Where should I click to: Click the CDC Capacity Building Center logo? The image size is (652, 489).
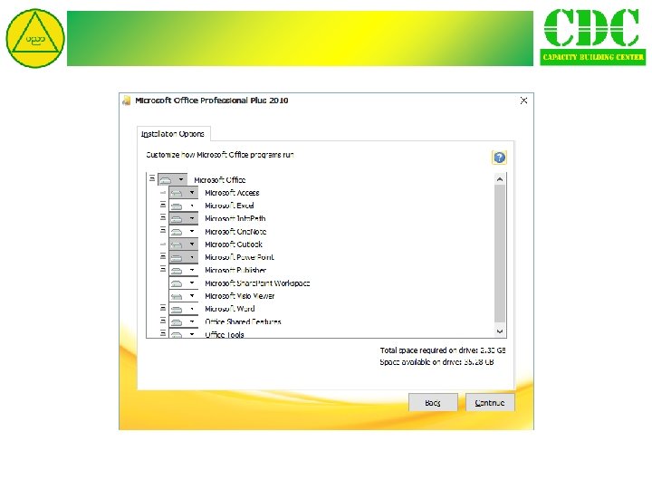click(x=593, y=36)
